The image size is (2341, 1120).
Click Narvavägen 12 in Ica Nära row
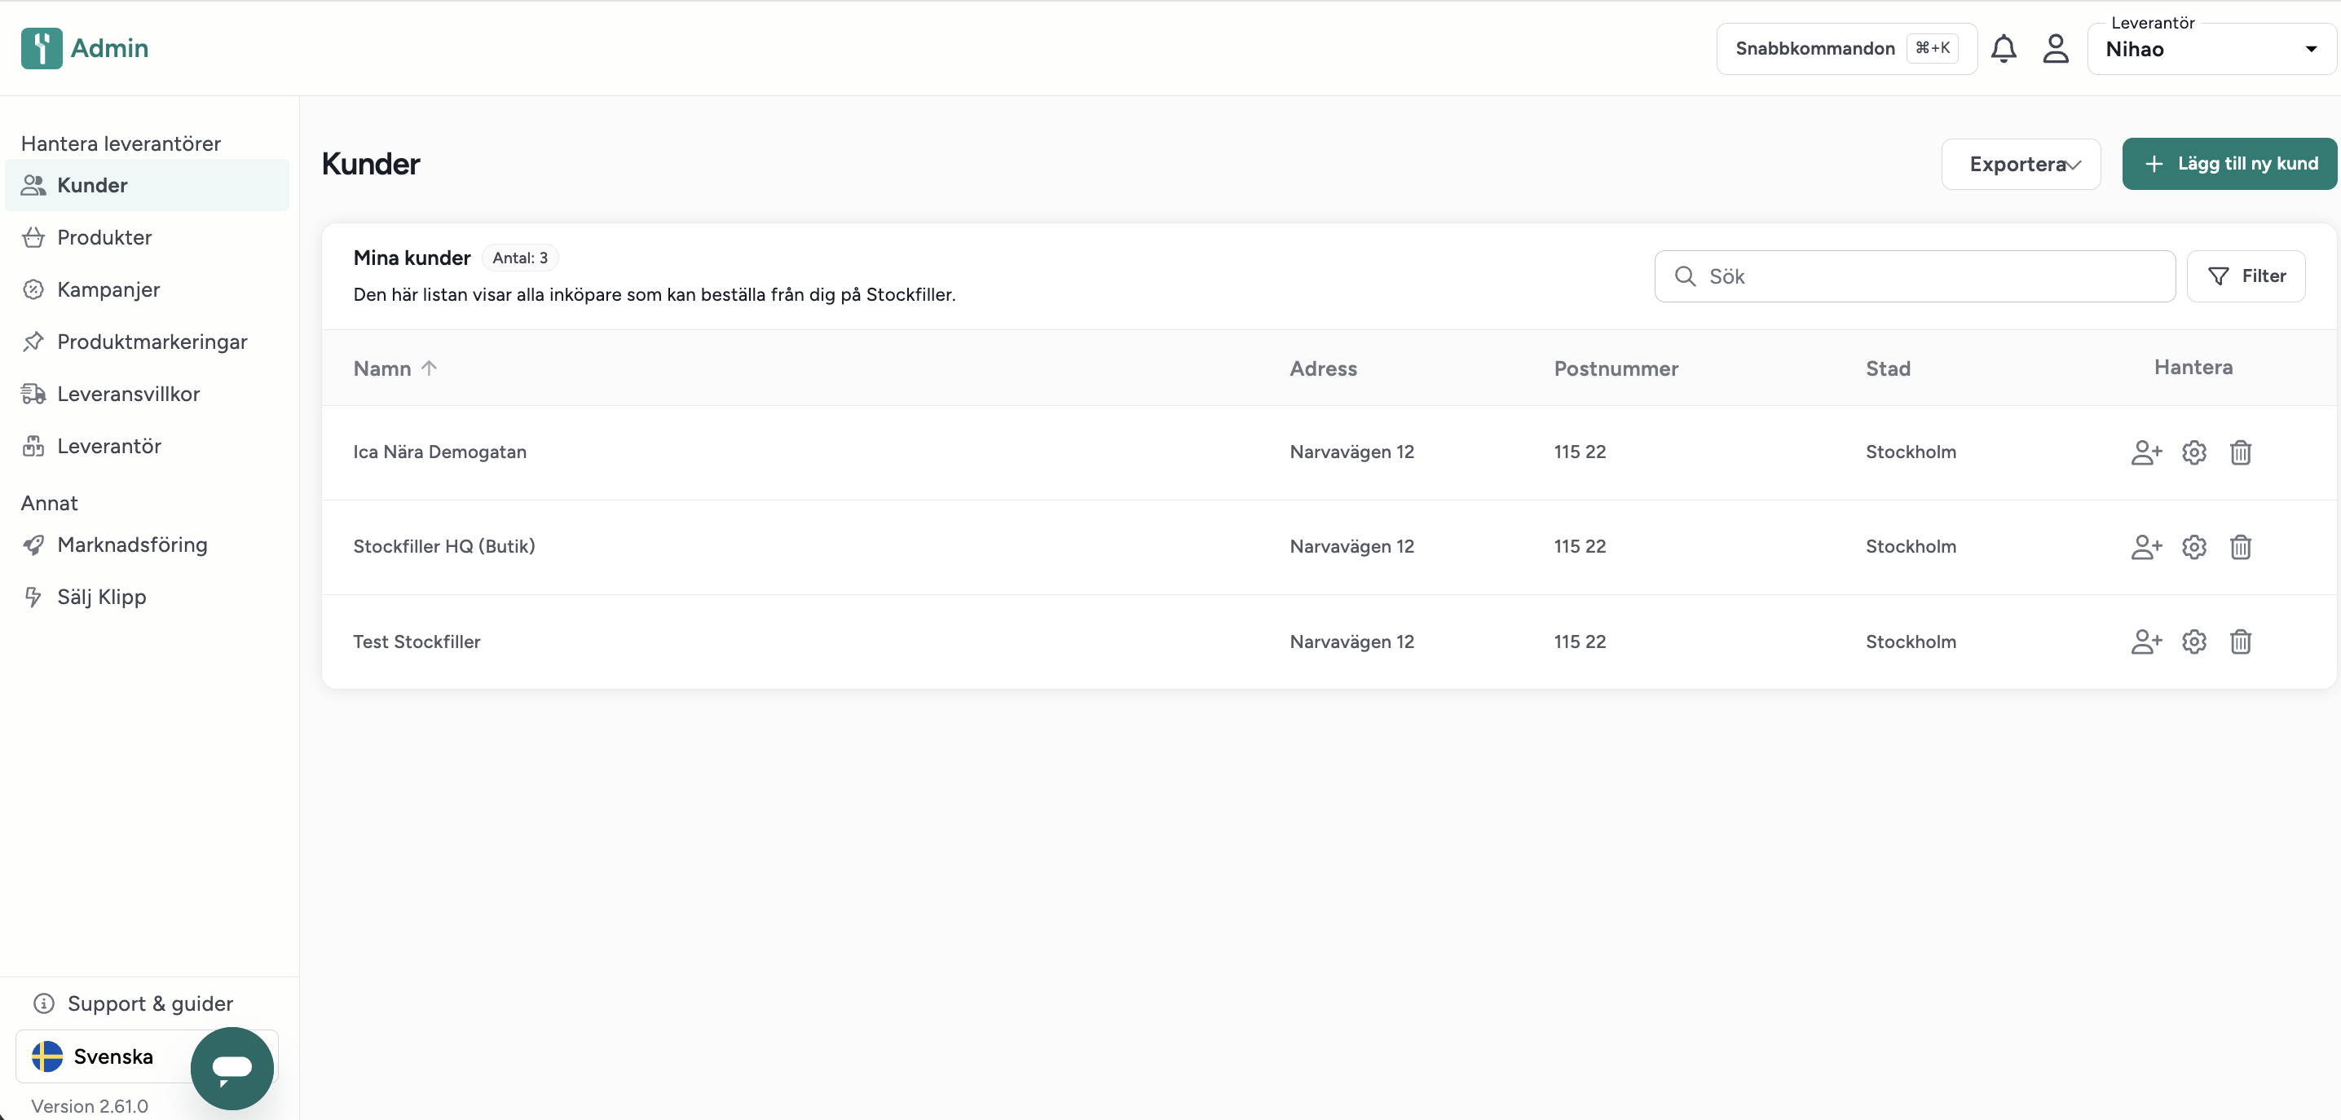click(1352, 452)
